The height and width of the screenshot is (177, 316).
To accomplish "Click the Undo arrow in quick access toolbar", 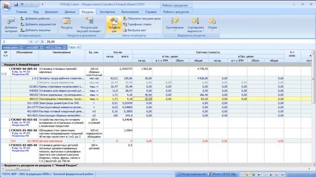I will (22, 4).
